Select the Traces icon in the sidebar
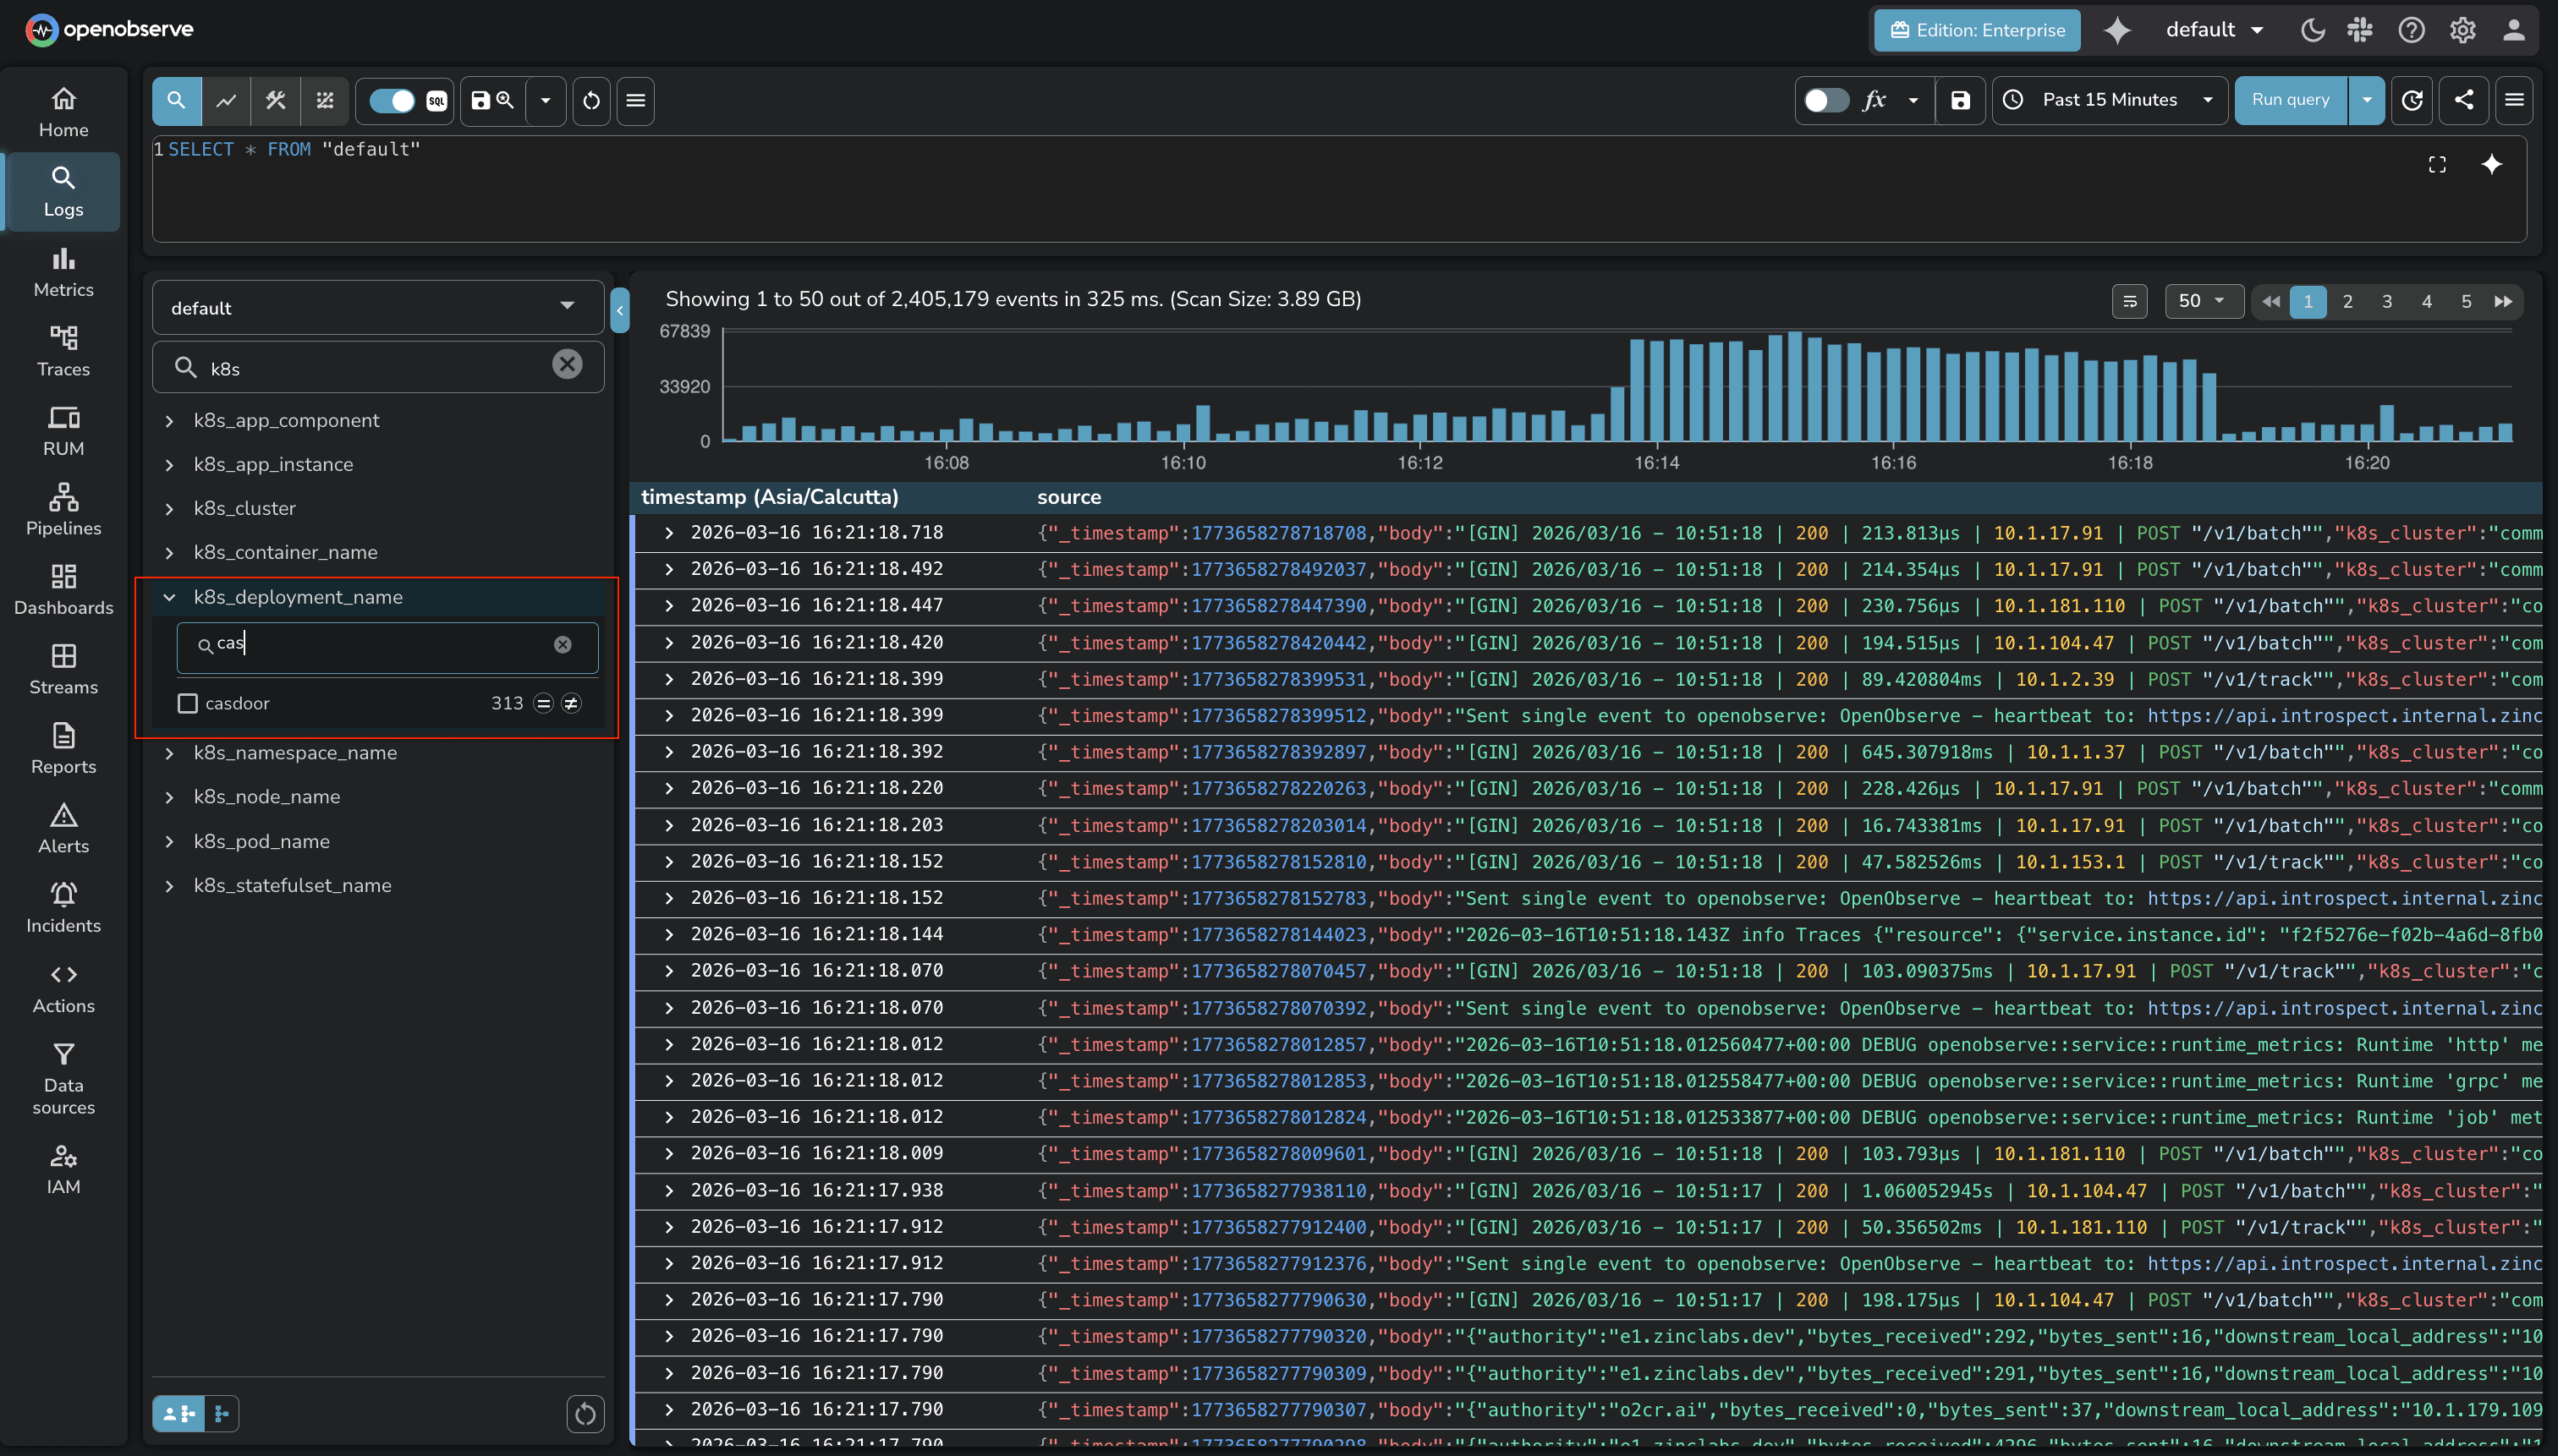Screen dimensions: 2558x1456 [x=63, y=350]
